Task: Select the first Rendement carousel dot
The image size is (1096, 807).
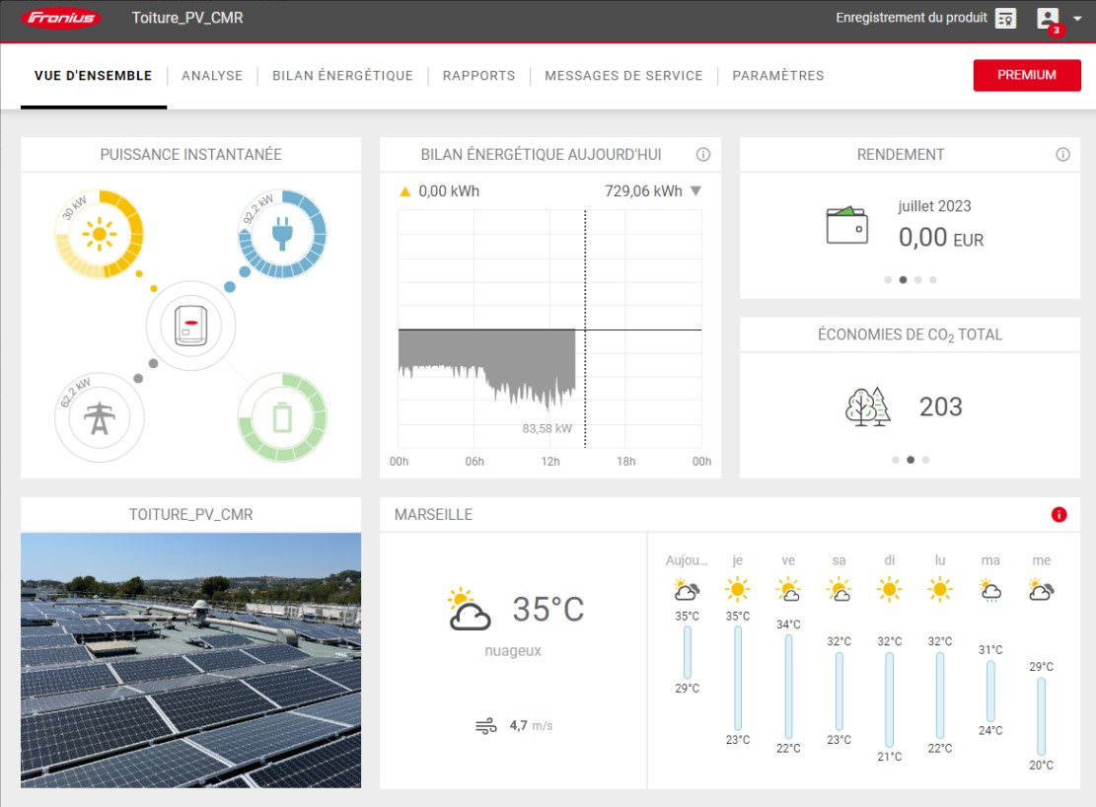Action: click(x=888, y=280)
